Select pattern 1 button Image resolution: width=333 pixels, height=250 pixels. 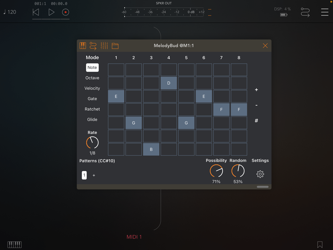(x=84, y=175)
